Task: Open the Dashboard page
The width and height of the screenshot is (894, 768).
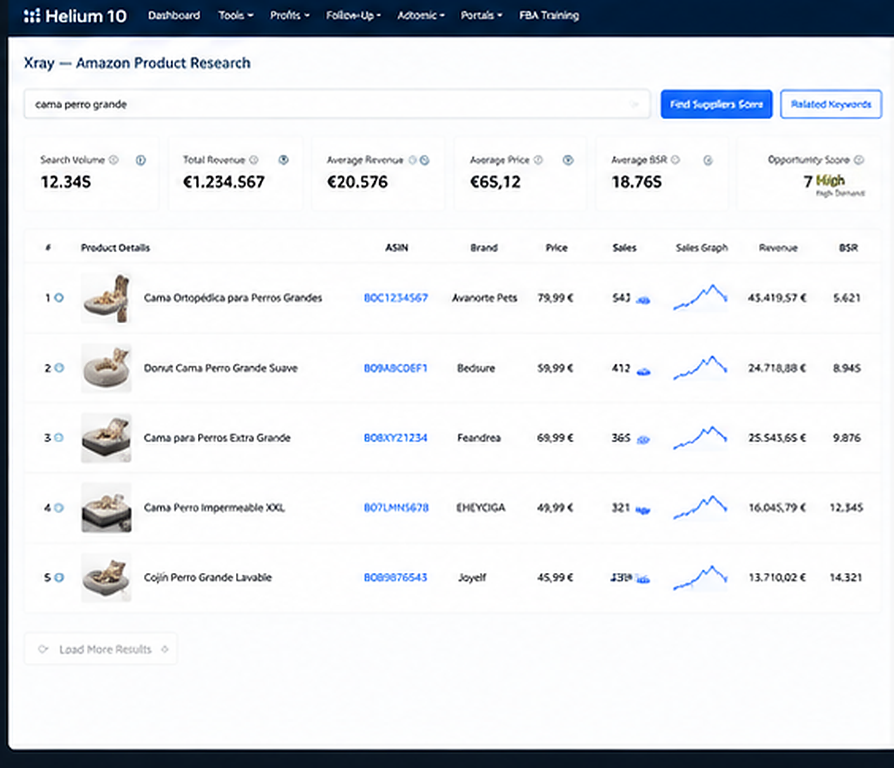Action: pos(174,15)
